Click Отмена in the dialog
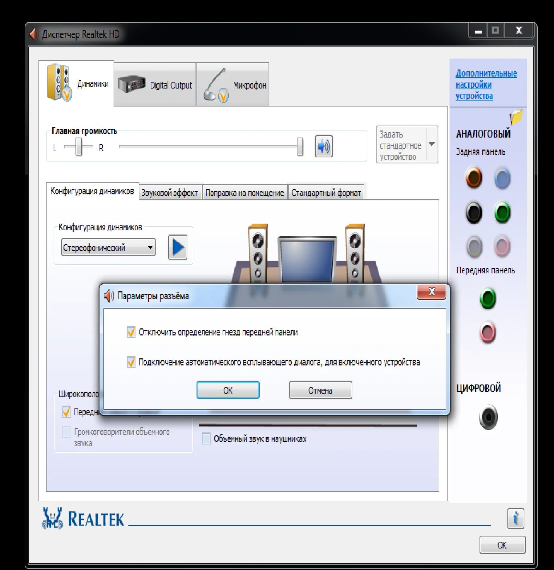The height and width of the screenshot is (570, 554). (x=320, y=390)
